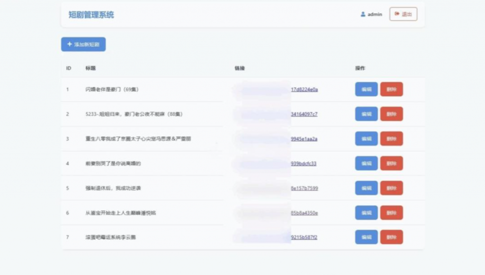Click the logout arrow icon in 退出 button

coord(396,14)
